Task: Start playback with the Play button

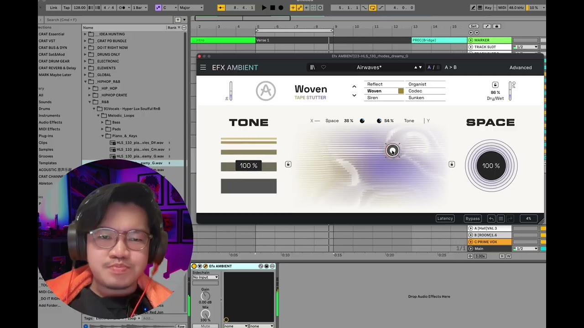Action: point(264,8)
